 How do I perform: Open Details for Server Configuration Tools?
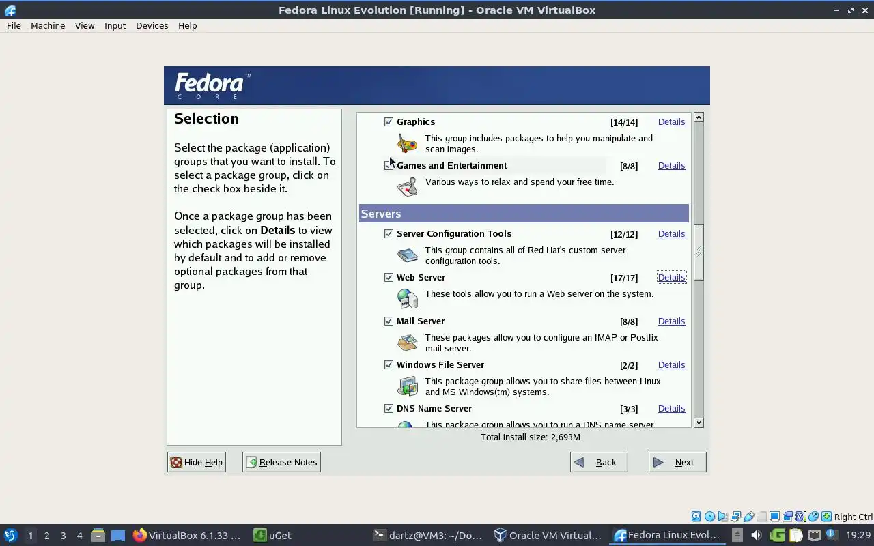point(671,233)
